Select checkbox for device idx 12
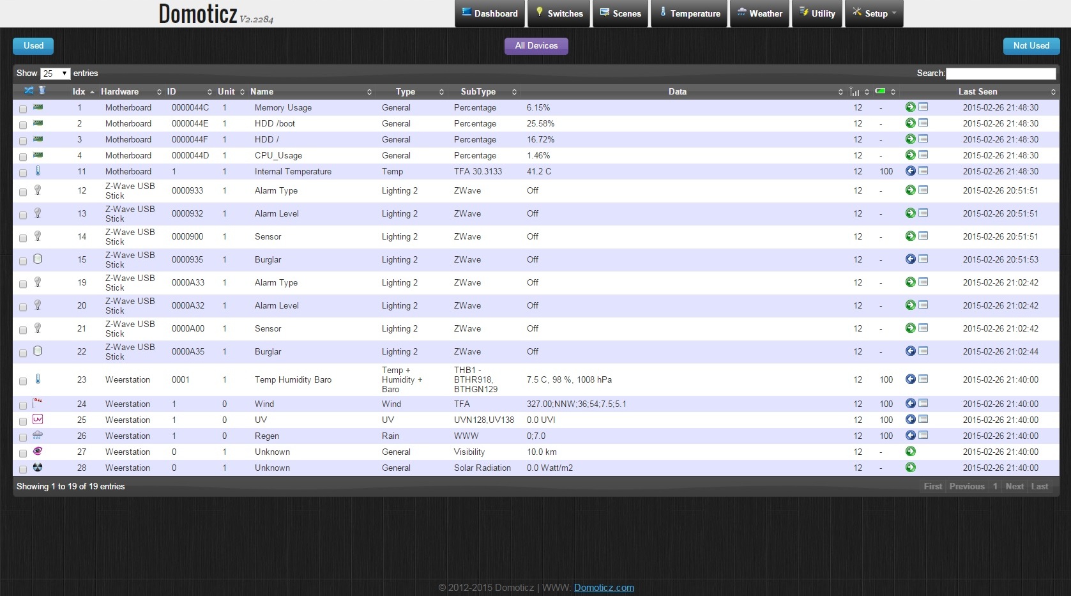 [23, 192]
